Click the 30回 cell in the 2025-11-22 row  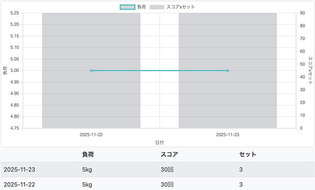(167, 184)
